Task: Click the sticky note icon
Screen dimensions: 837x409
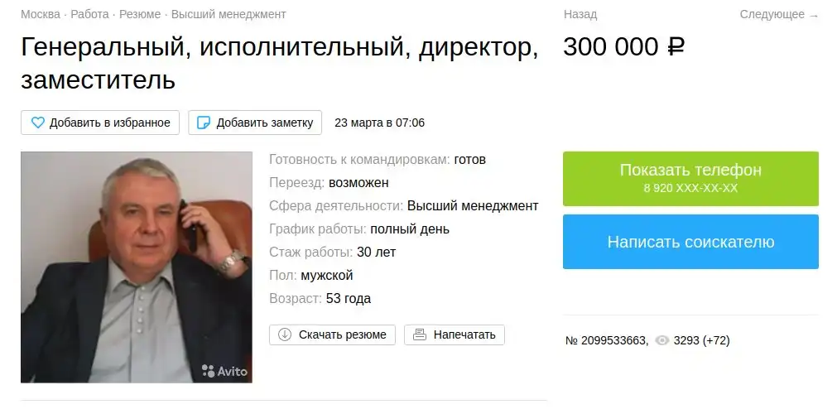Action: [x=204, y=123]
